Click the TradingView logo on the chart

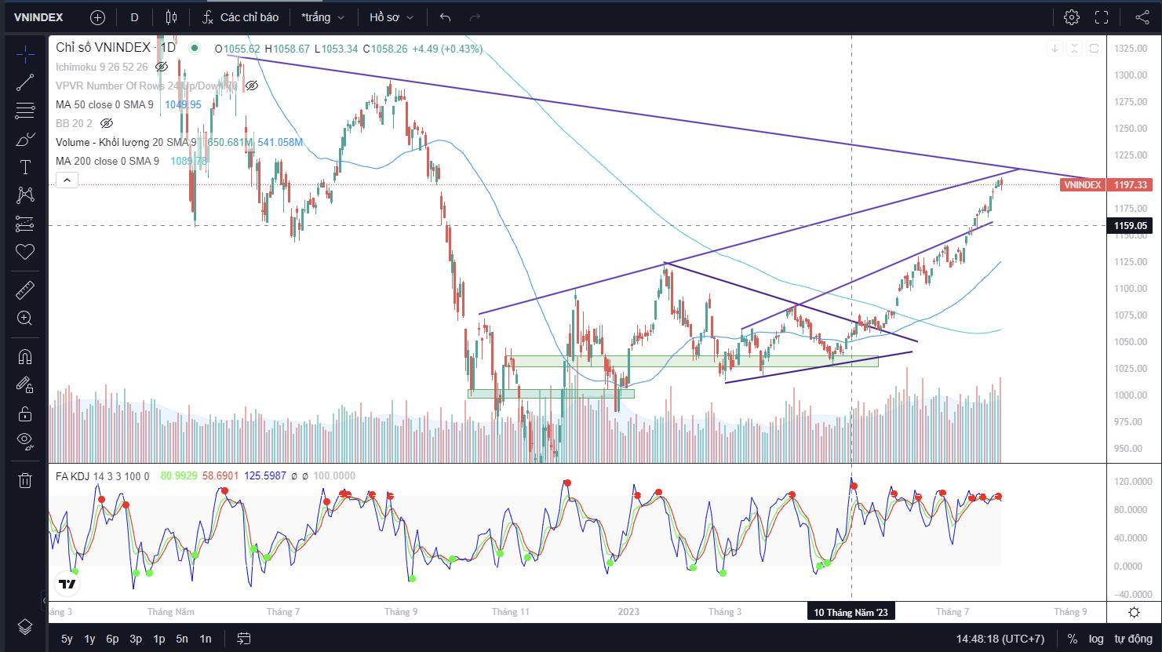[x=67, y=584]
